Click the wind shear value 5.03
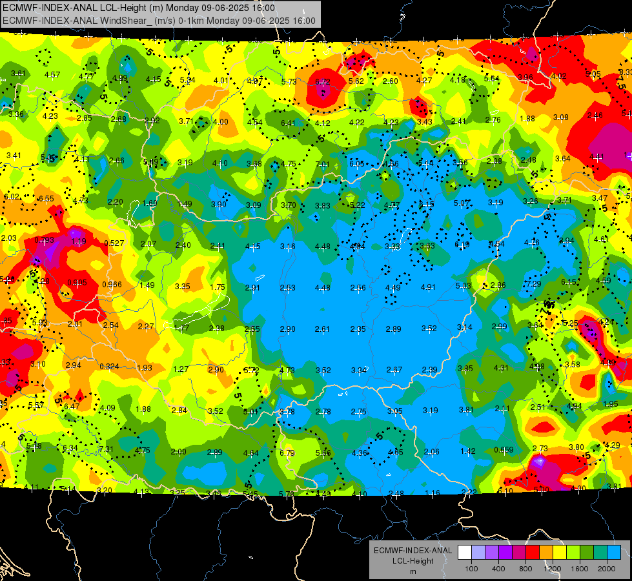 (464, 285)
